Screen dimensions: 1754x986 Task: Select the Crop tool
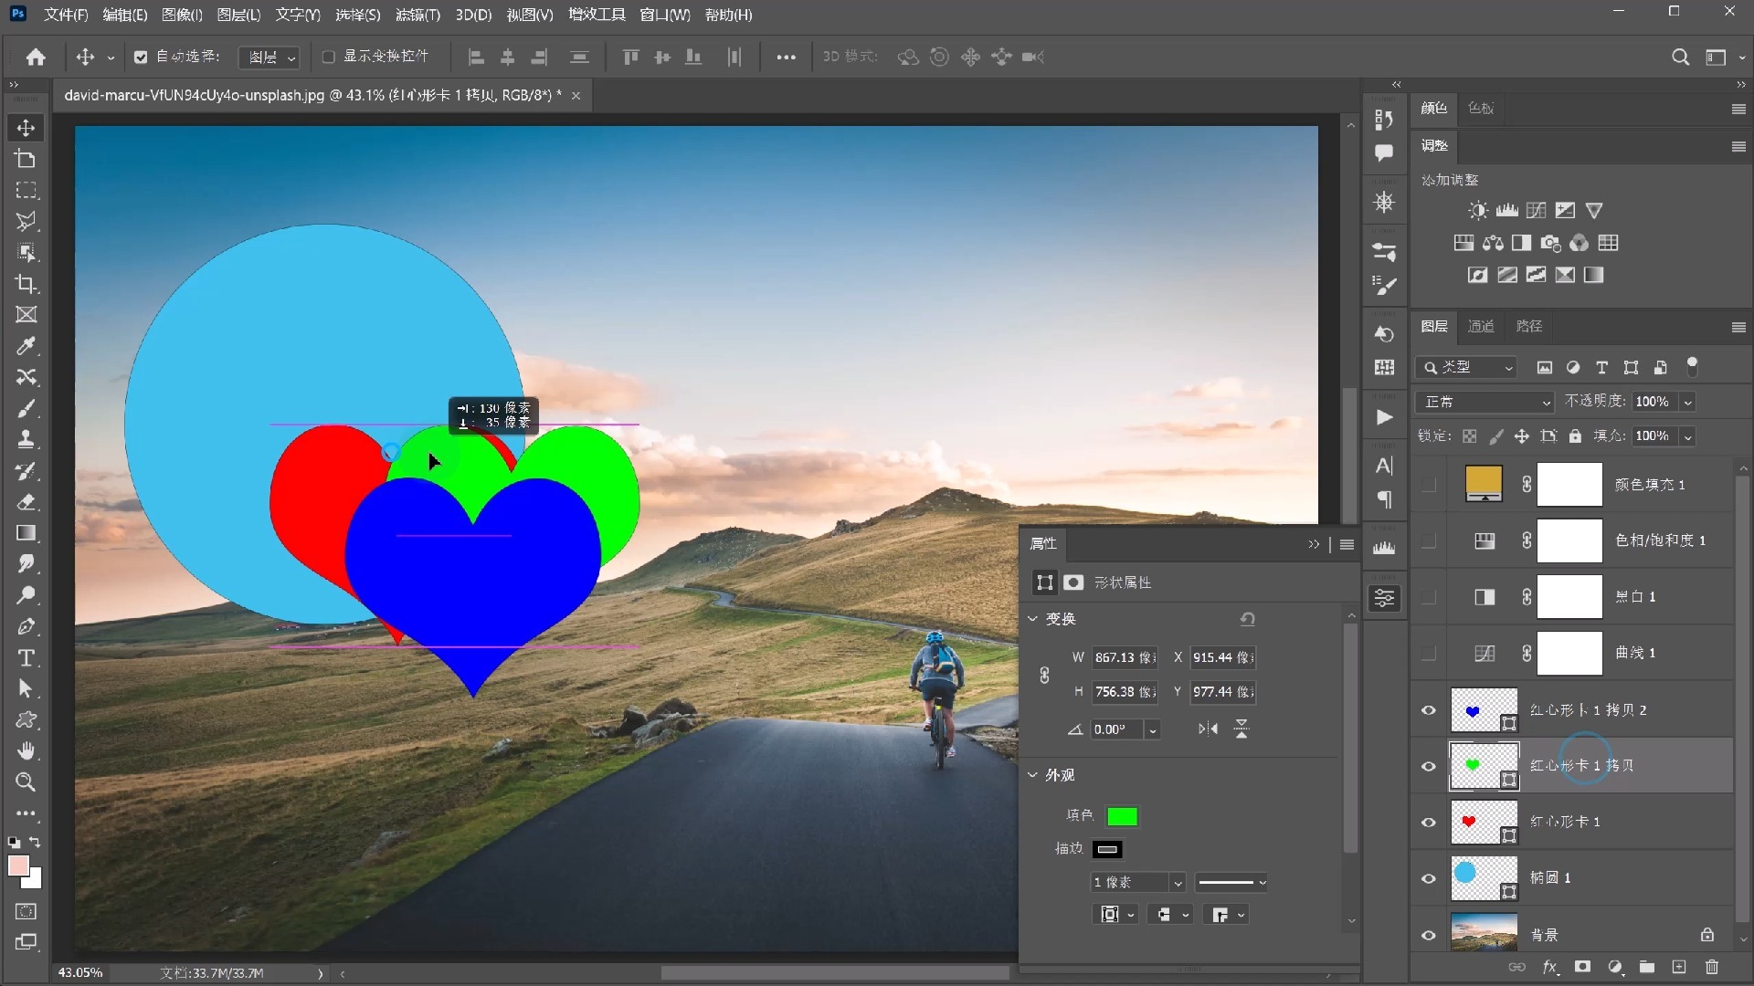coord(26,284)
